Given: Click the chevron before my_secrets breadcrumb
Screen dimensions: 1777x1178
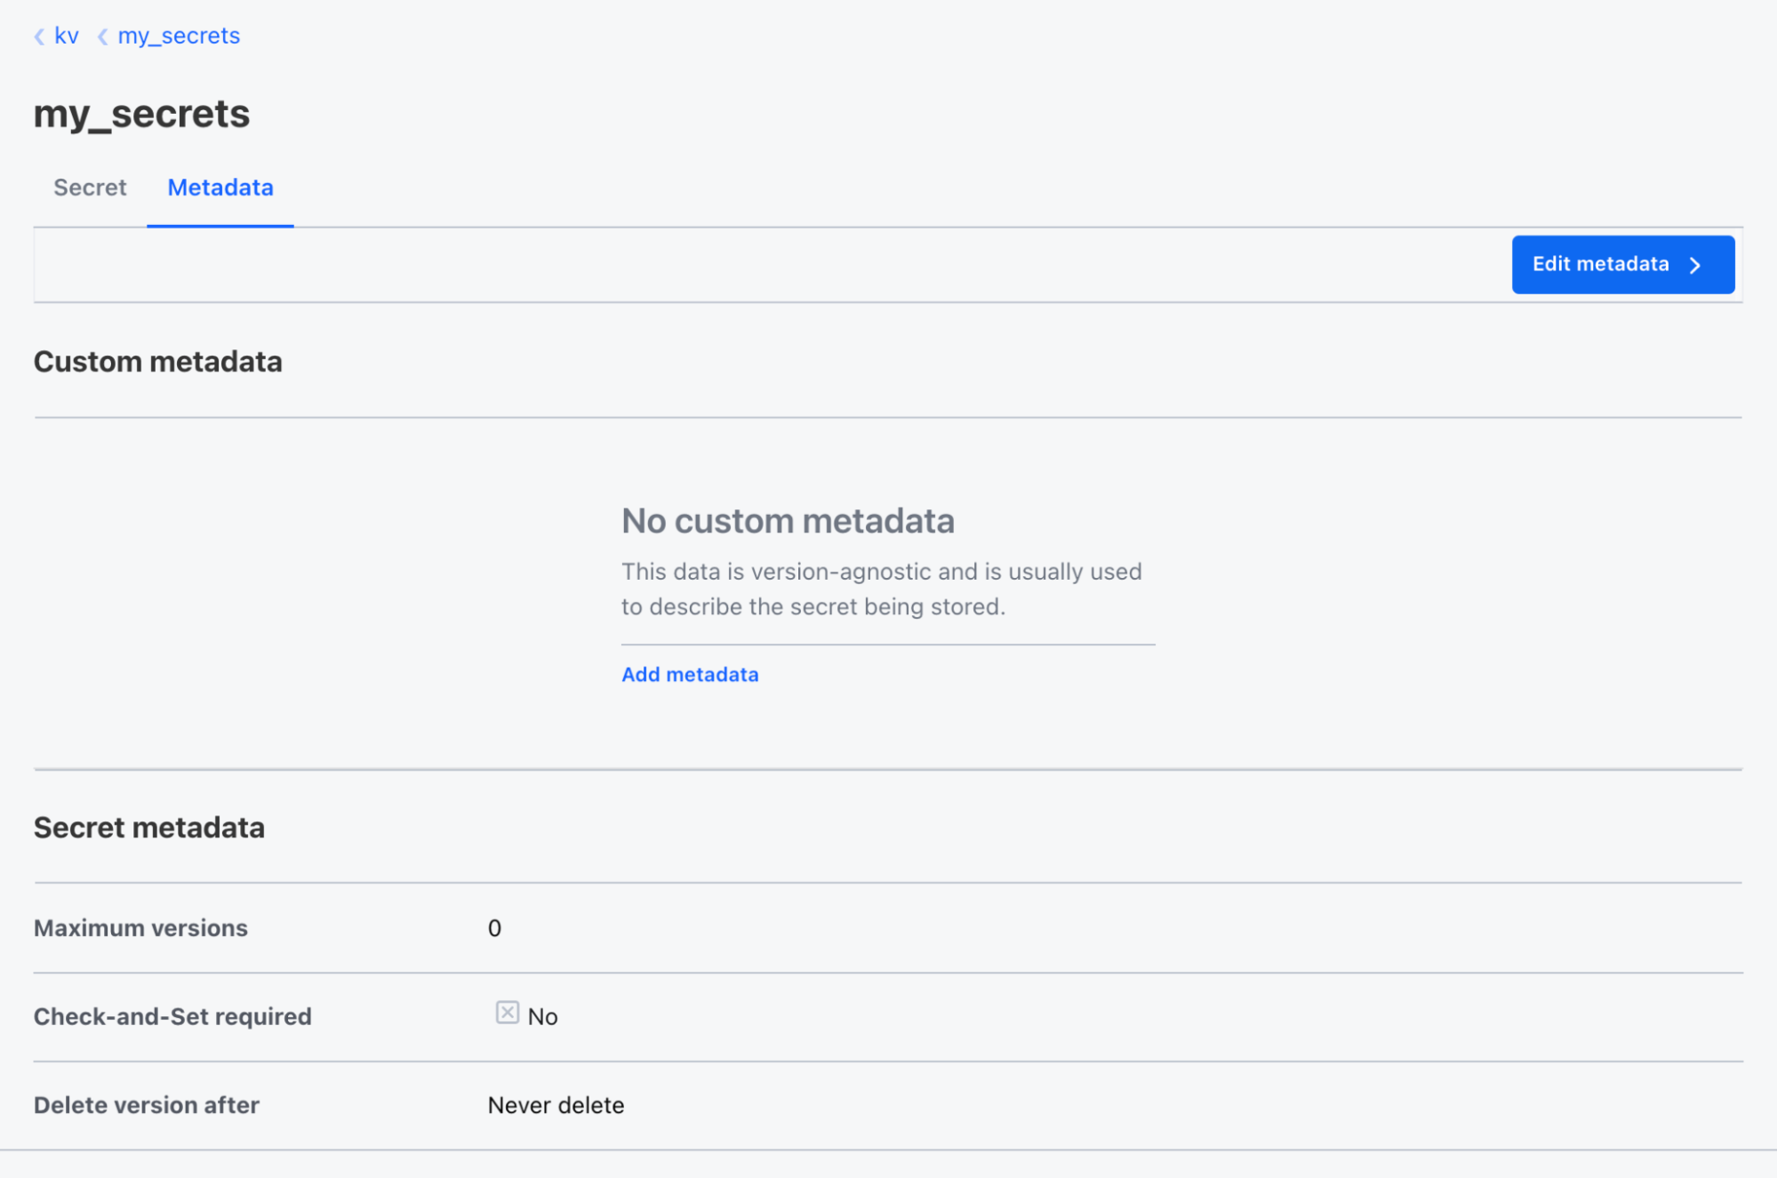Looking at the screenshot, I should pos(103,36).
